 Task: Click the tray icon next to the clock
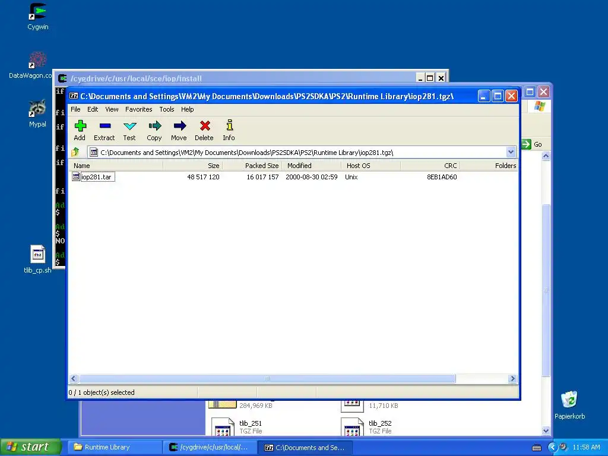tap(563, 446)
